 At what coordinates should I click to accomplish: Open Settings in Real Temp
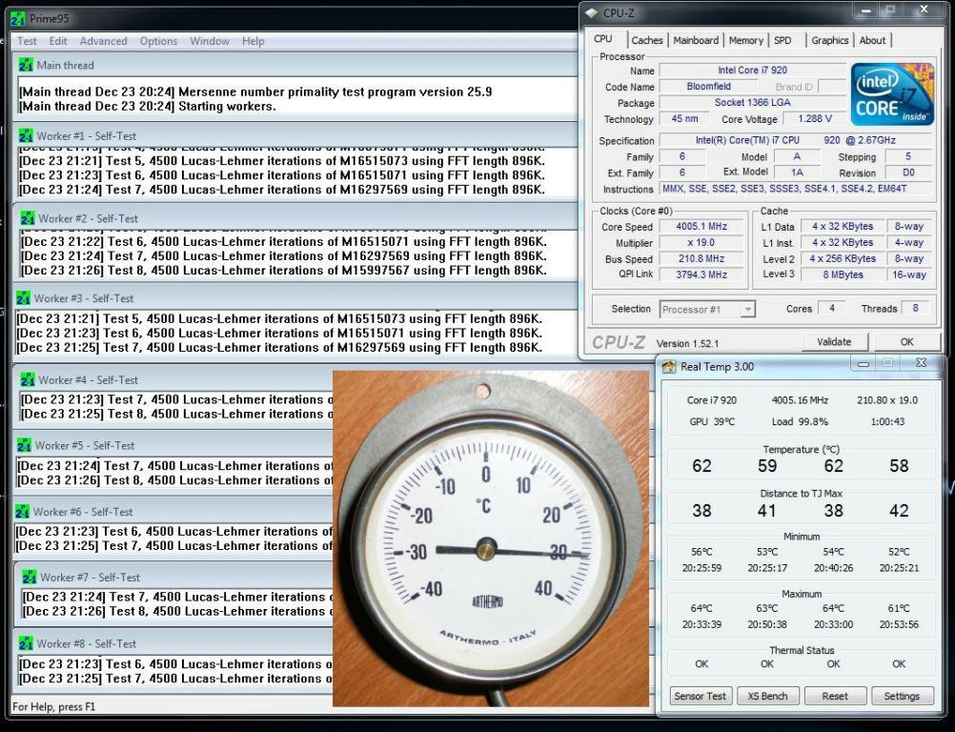(902, 696)
